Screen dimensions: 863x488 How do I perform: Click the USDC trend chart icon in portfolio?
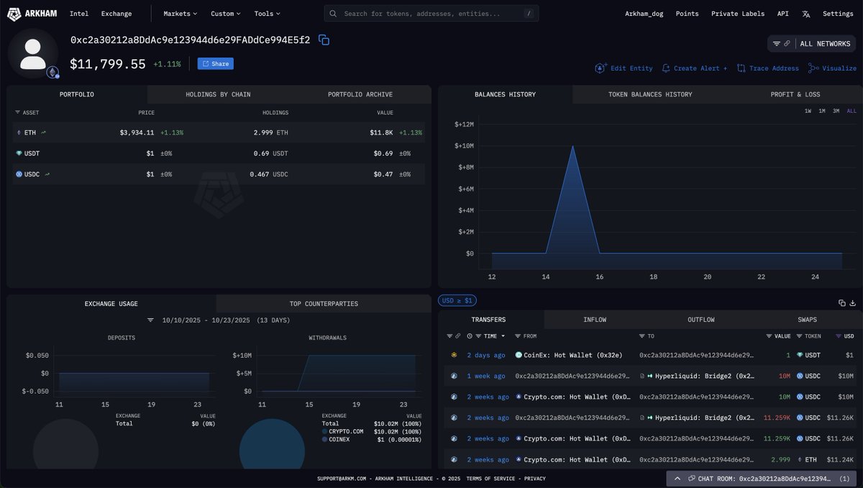click(47, 174)
